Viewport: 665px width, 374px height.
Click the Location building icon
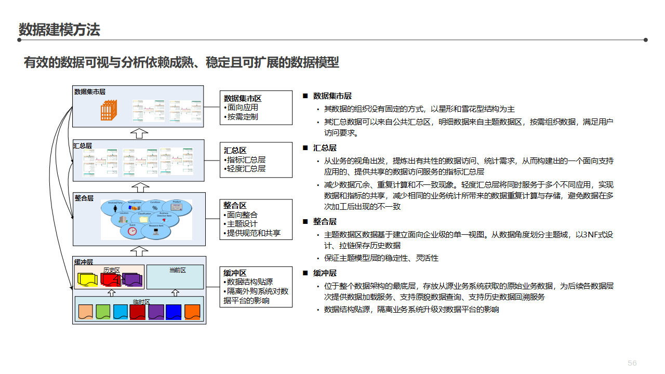[x=124, y=219]
